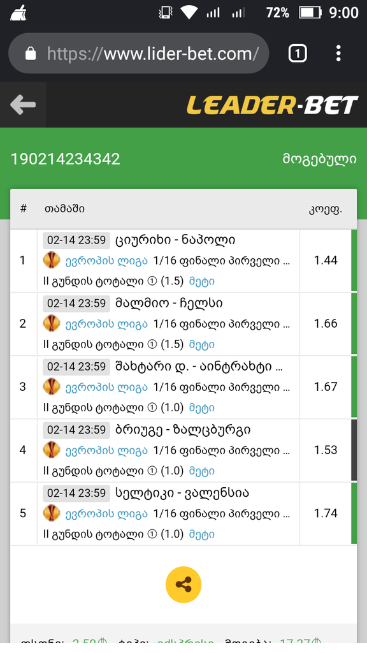Tap the კოეფ. column header
Image resolution: width=367 pixels, height=653 pixels.
(x=325, y=210)
